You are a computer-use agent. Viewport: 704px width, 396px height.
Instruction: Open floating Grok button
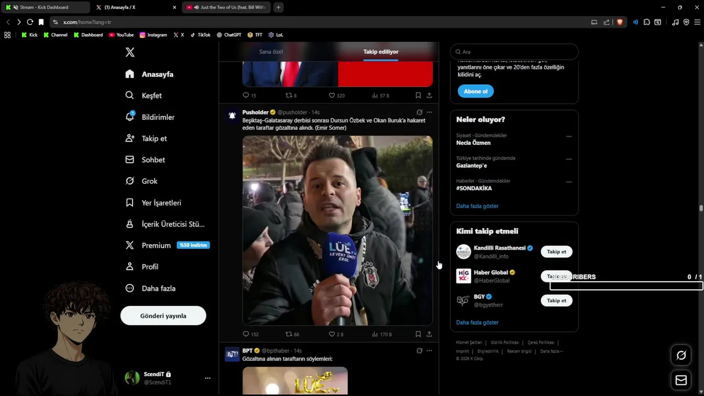coord(681,355)
